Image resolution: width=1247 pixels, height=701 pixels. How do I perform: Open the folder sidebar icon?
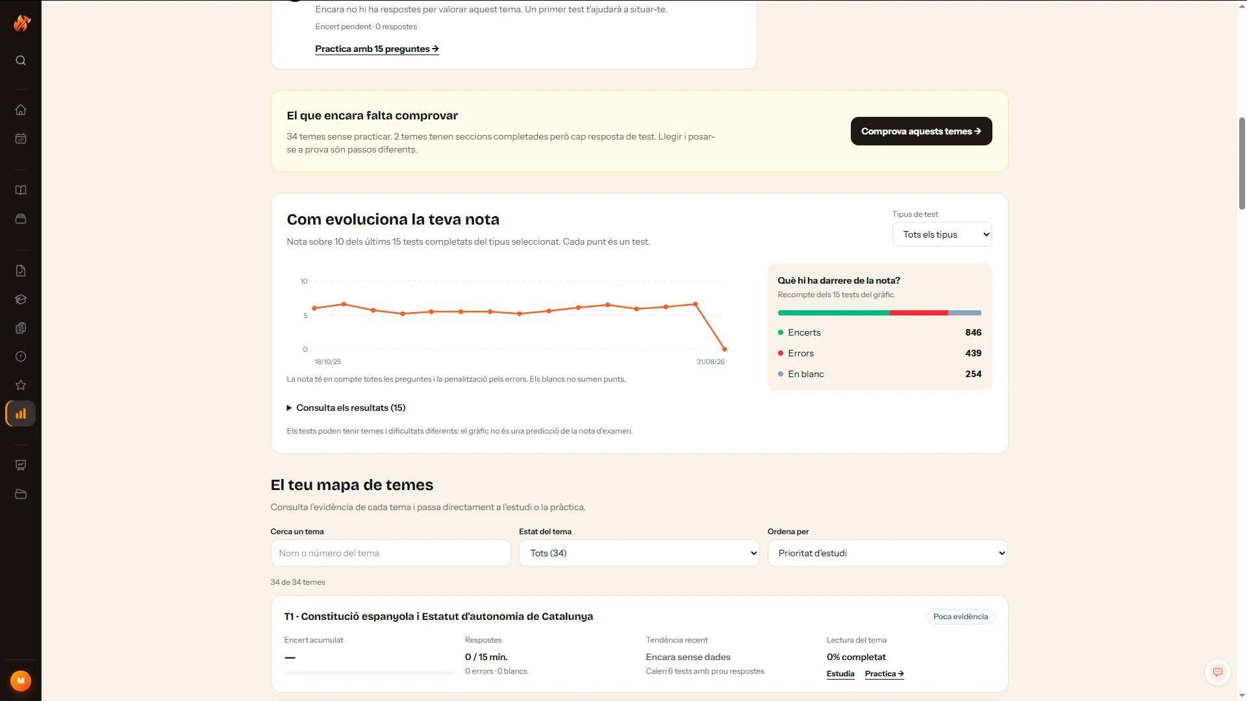[x=21, y=494]
